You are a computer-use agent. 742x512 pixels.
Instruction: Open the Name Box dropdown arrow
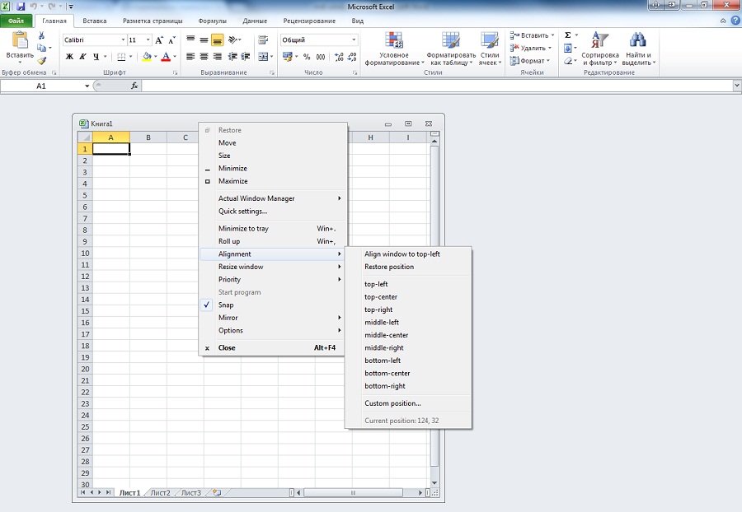pyautogui.click(x=87, y=86)
